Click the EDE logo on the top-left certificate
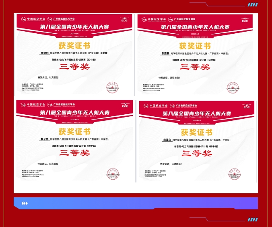Image resolution: width=272 pixels, height=227 pixels. click(124, 20)
